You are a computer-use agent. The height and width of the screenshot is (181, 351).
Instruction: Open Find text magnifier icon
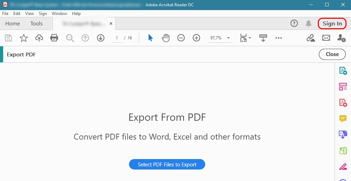point(70,38)
